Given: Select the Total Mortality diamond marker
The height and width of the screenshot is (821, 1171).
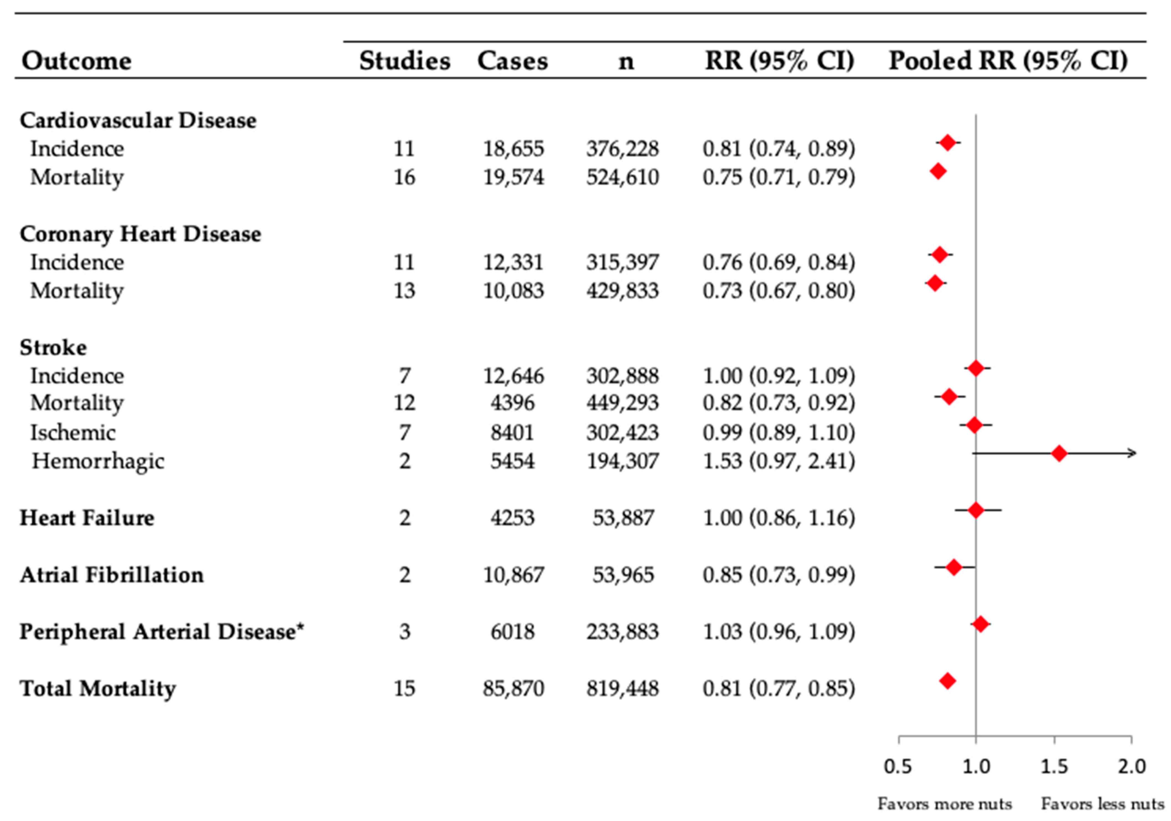Looking at the screenshot, I should click(947, 680).
